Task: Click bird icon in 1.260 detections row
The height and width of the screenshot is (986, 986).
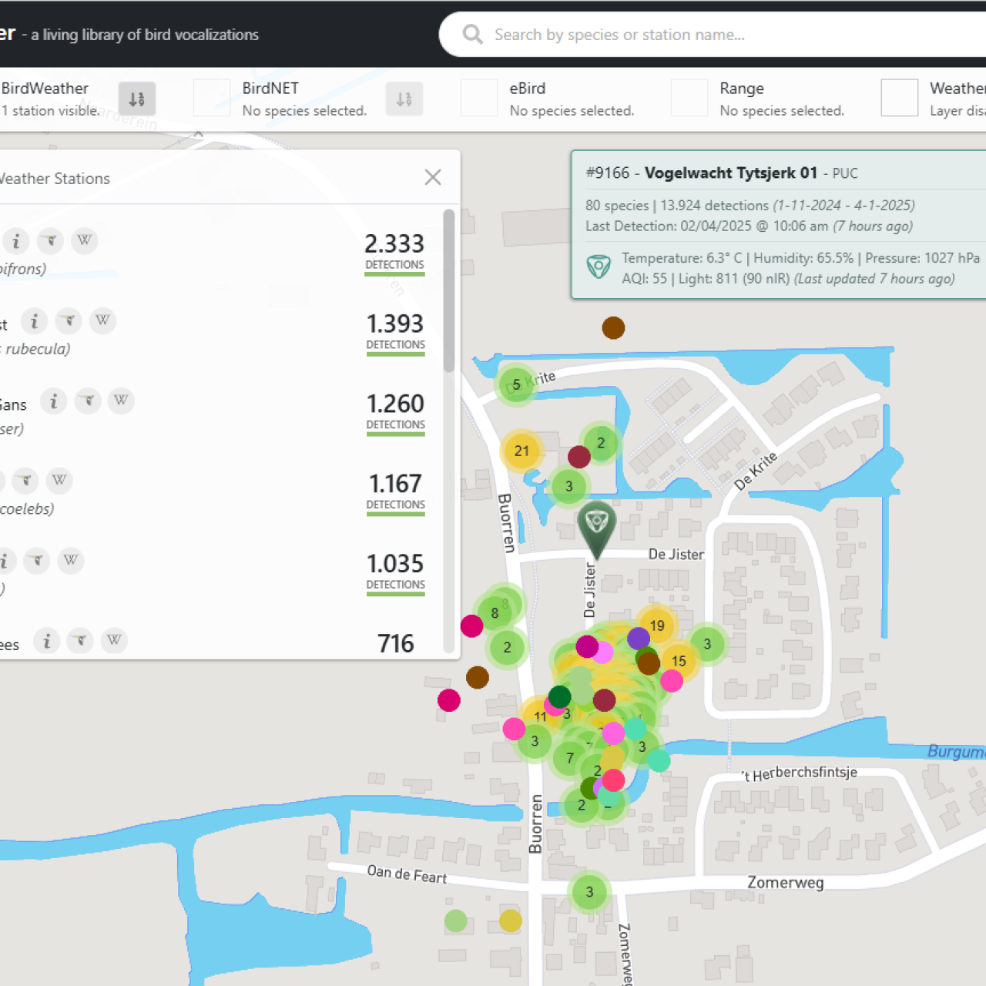Action: point(88,401)
